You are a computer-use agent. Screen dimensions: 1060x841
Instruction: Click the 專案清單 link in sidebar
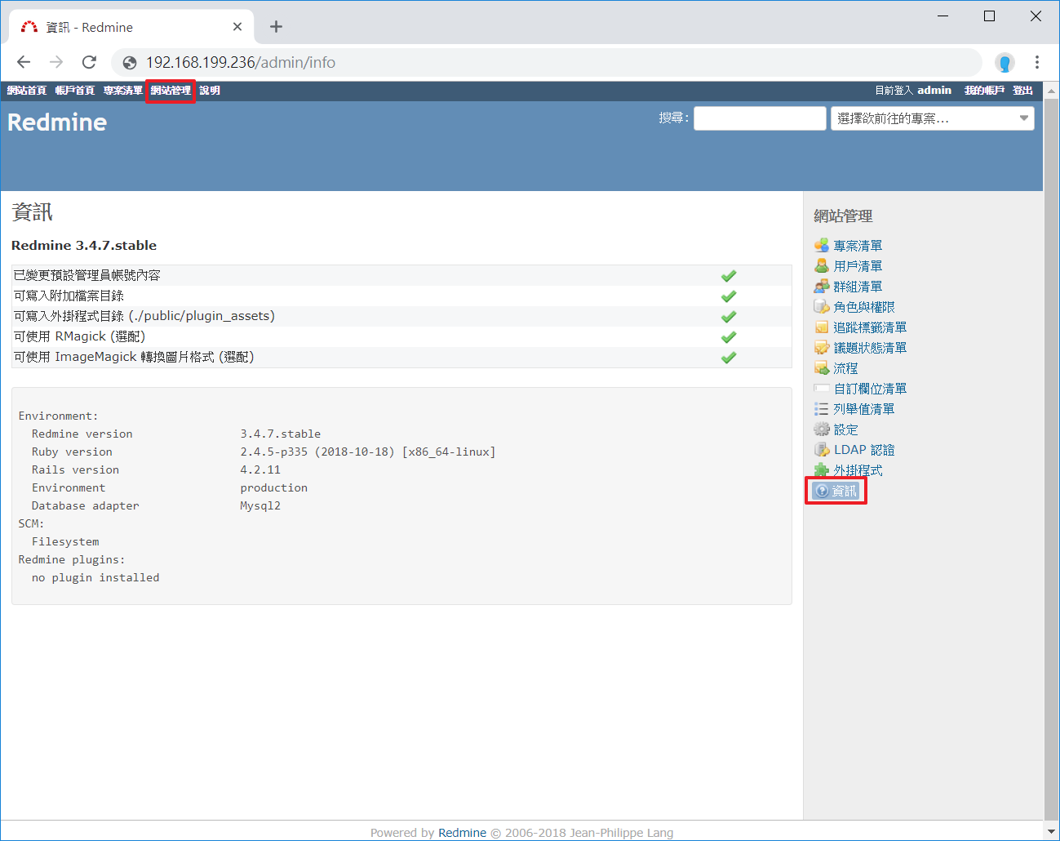[x=858, y=245]
